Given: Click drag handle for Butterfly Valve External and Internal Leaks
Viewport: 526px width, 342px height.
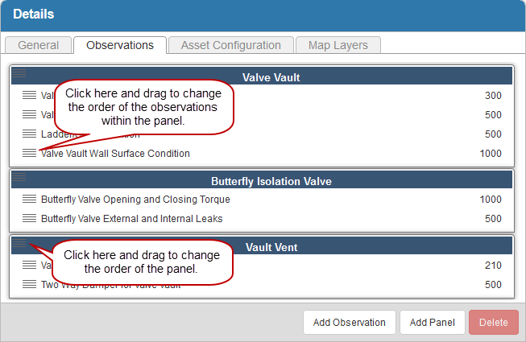Looking at the screenshot, I should pyautogui.click(x=29, y=218).
